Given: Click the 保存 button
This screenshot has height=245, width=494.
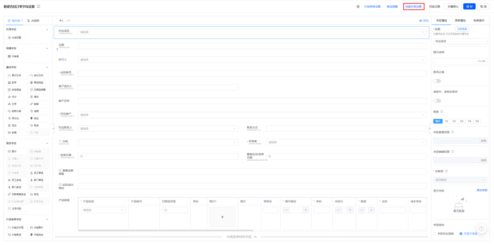Looking at the screenshot, I should pyautogui.click(x=469, y=7).
